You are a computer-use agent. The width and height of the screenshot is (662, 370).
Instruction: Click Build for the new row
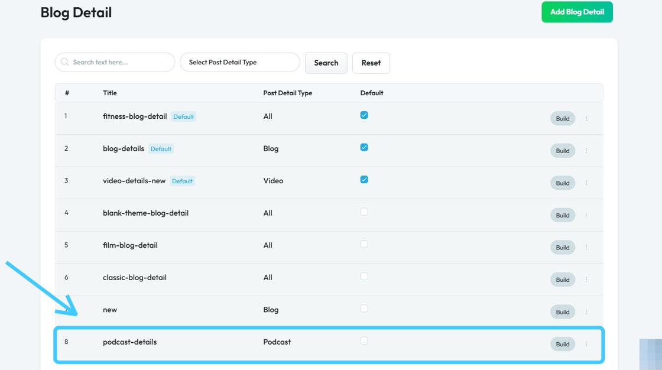(x=562, y=312)
